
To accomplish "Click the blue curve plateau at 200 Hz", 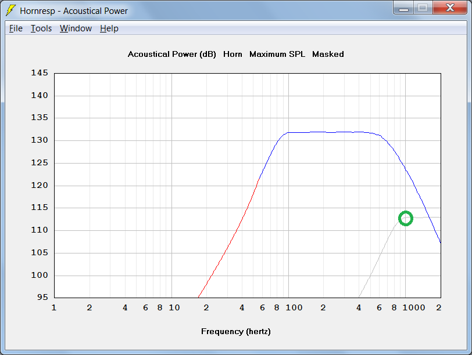I will (324, 132).
